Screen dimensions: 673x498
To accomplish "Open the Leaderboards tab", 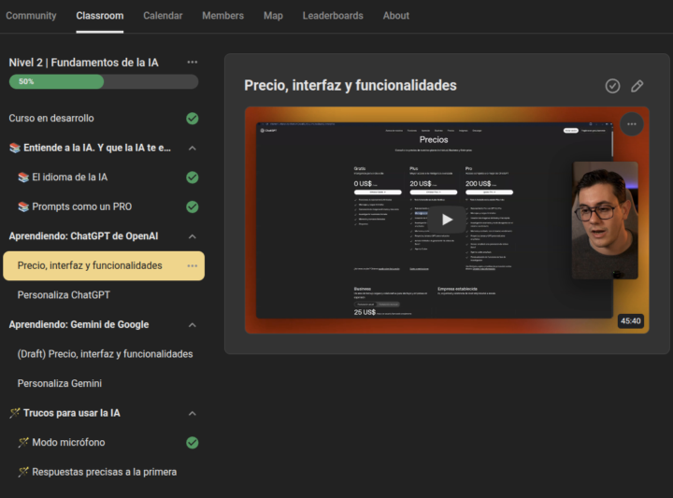I will point(333,16).
